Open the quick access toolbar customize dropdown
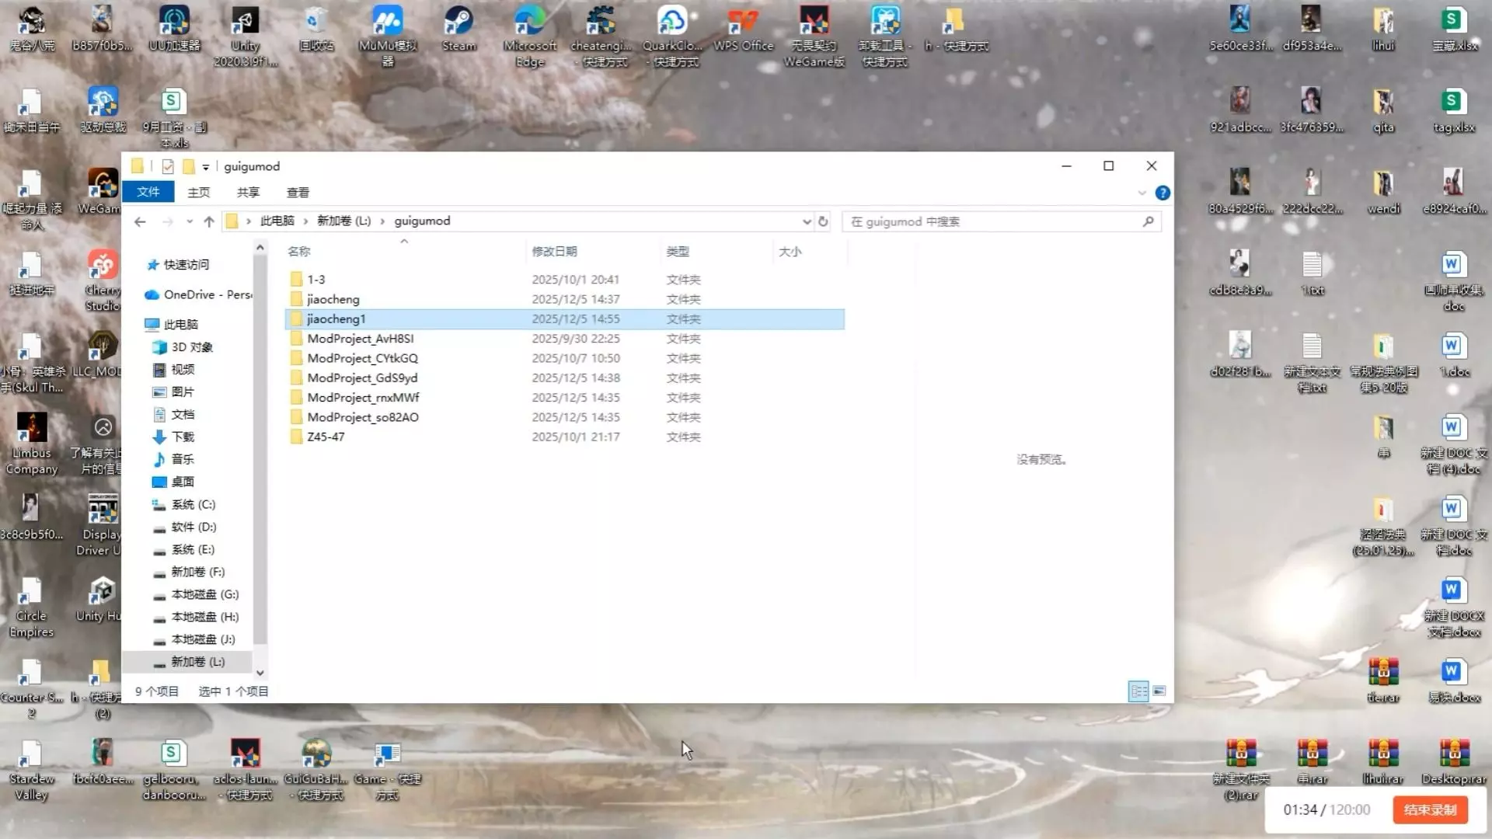 tap(206, 167)
